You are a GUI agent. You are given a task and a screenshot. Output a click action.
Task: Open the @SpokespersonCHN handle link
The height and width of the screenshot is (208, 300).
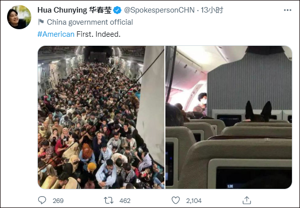click(x=159, y=10)
